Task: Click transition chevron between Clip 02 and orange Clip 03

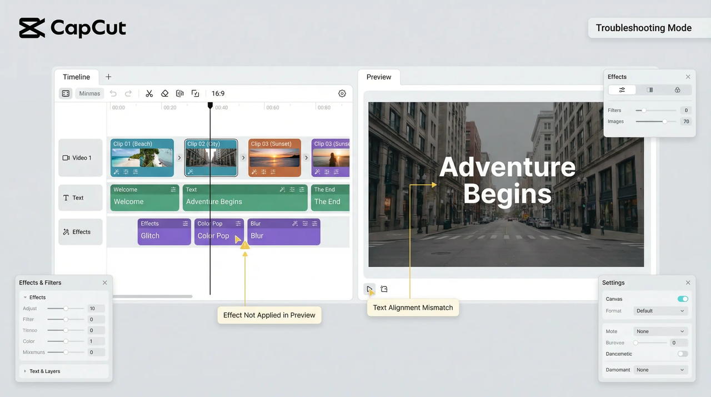Action: pyautogui.click(x=243, y=158)
